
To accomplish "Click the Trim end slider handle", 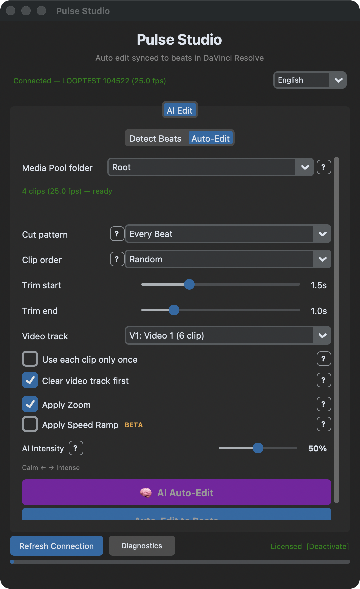I will (x=174, y=310).
